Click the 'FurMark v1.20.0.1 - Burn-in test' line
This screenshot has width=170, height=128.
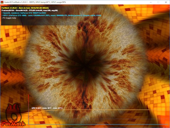pos(25,8)
